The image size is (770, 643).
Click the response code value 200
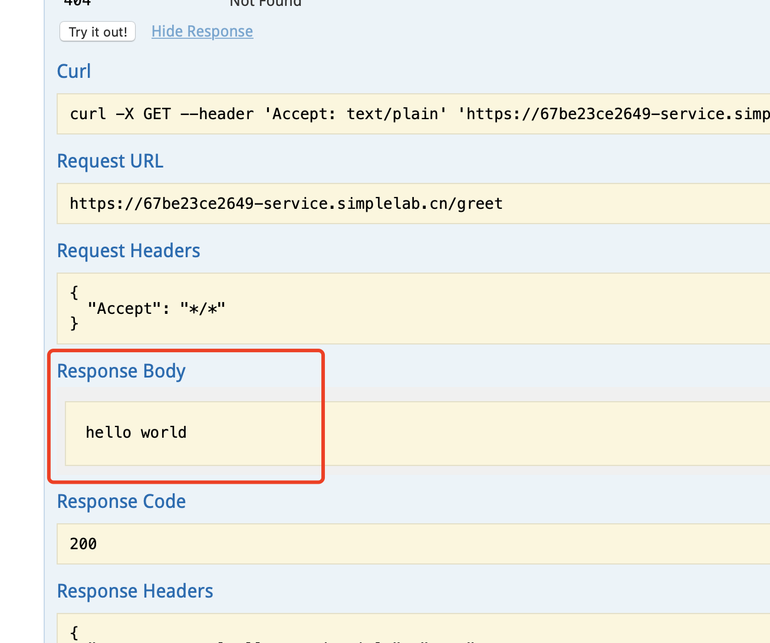tap(83, 544)
